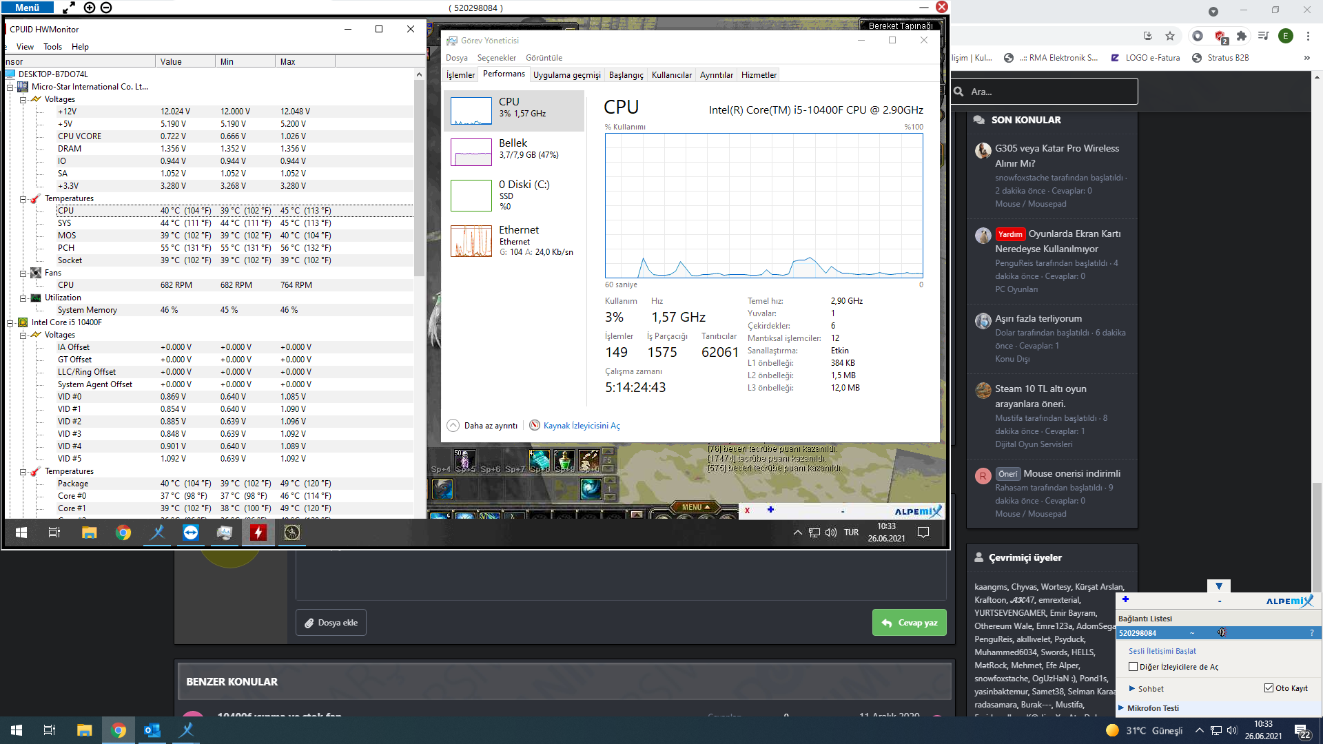Click the Chrome install page icon in the address bar
The width and height of the screenshot is (1323, 744).
1147,36
